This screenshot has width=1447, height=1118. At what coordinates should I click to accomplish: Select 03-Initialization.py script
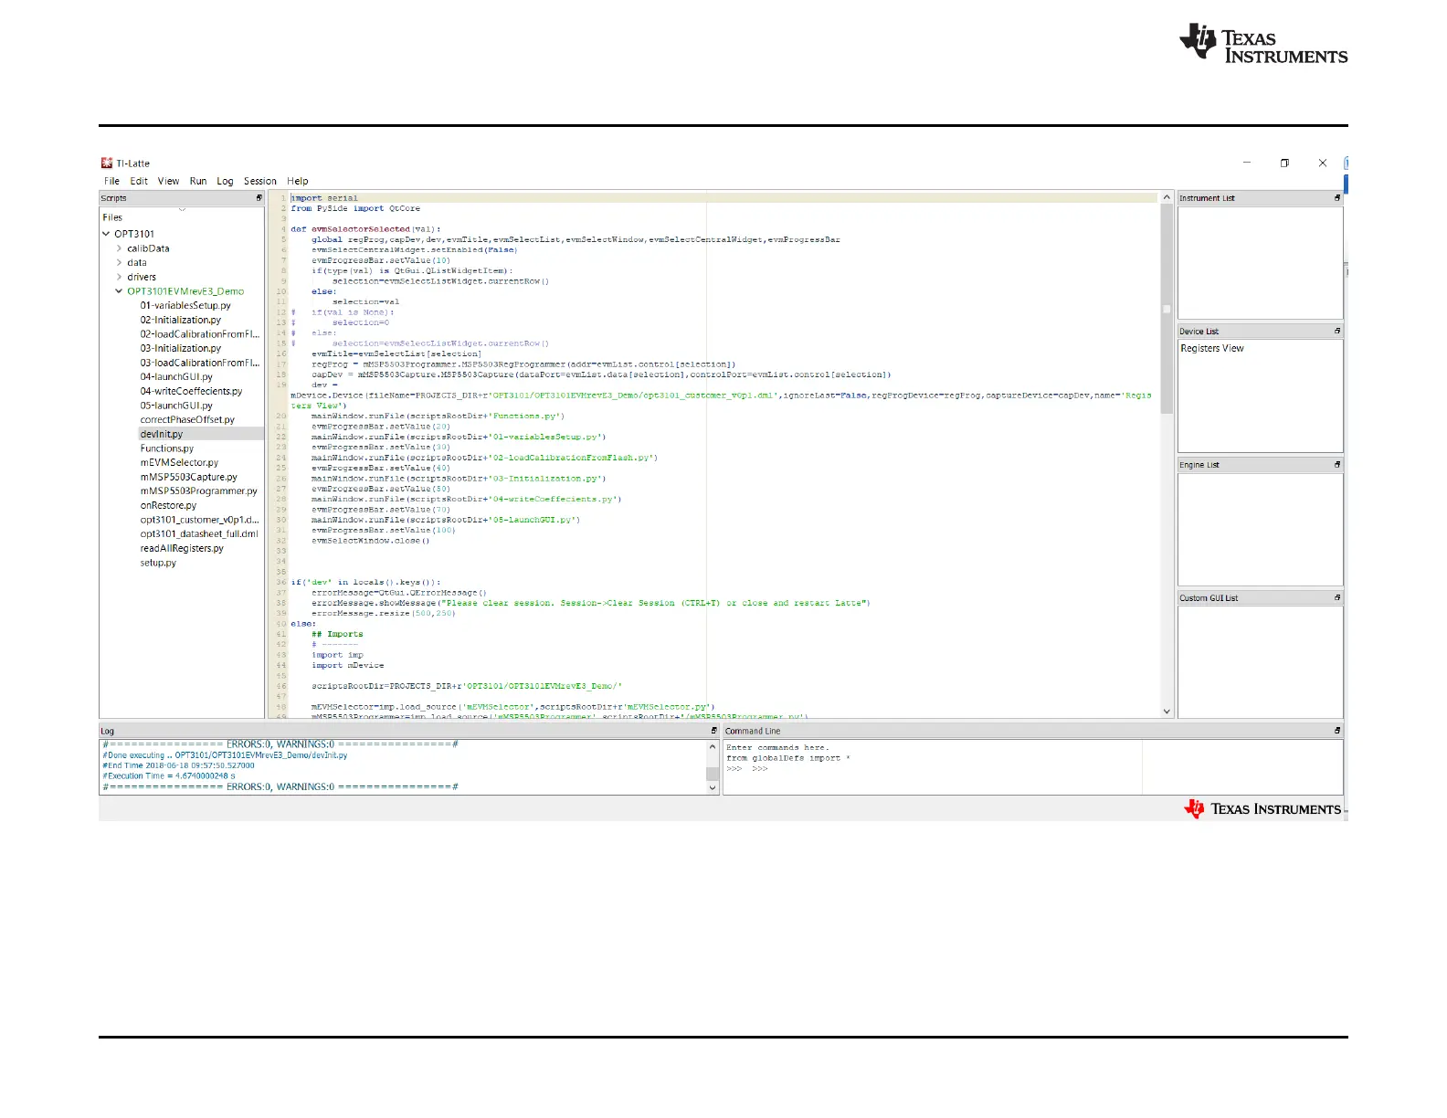pos(181,348)
